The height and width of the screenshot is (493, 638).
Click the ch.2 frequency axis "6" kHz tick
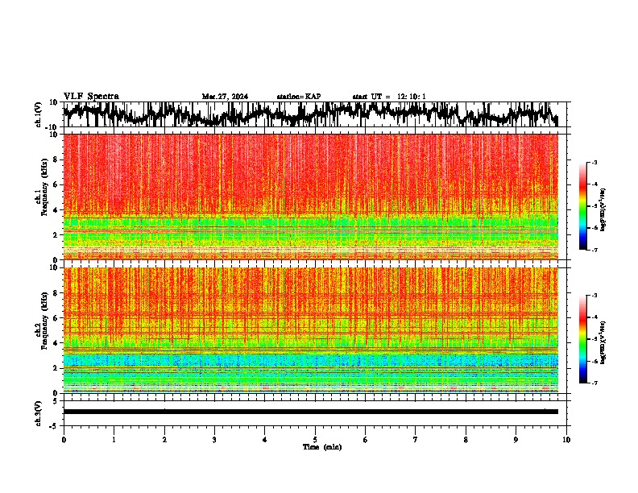(56, 317)
